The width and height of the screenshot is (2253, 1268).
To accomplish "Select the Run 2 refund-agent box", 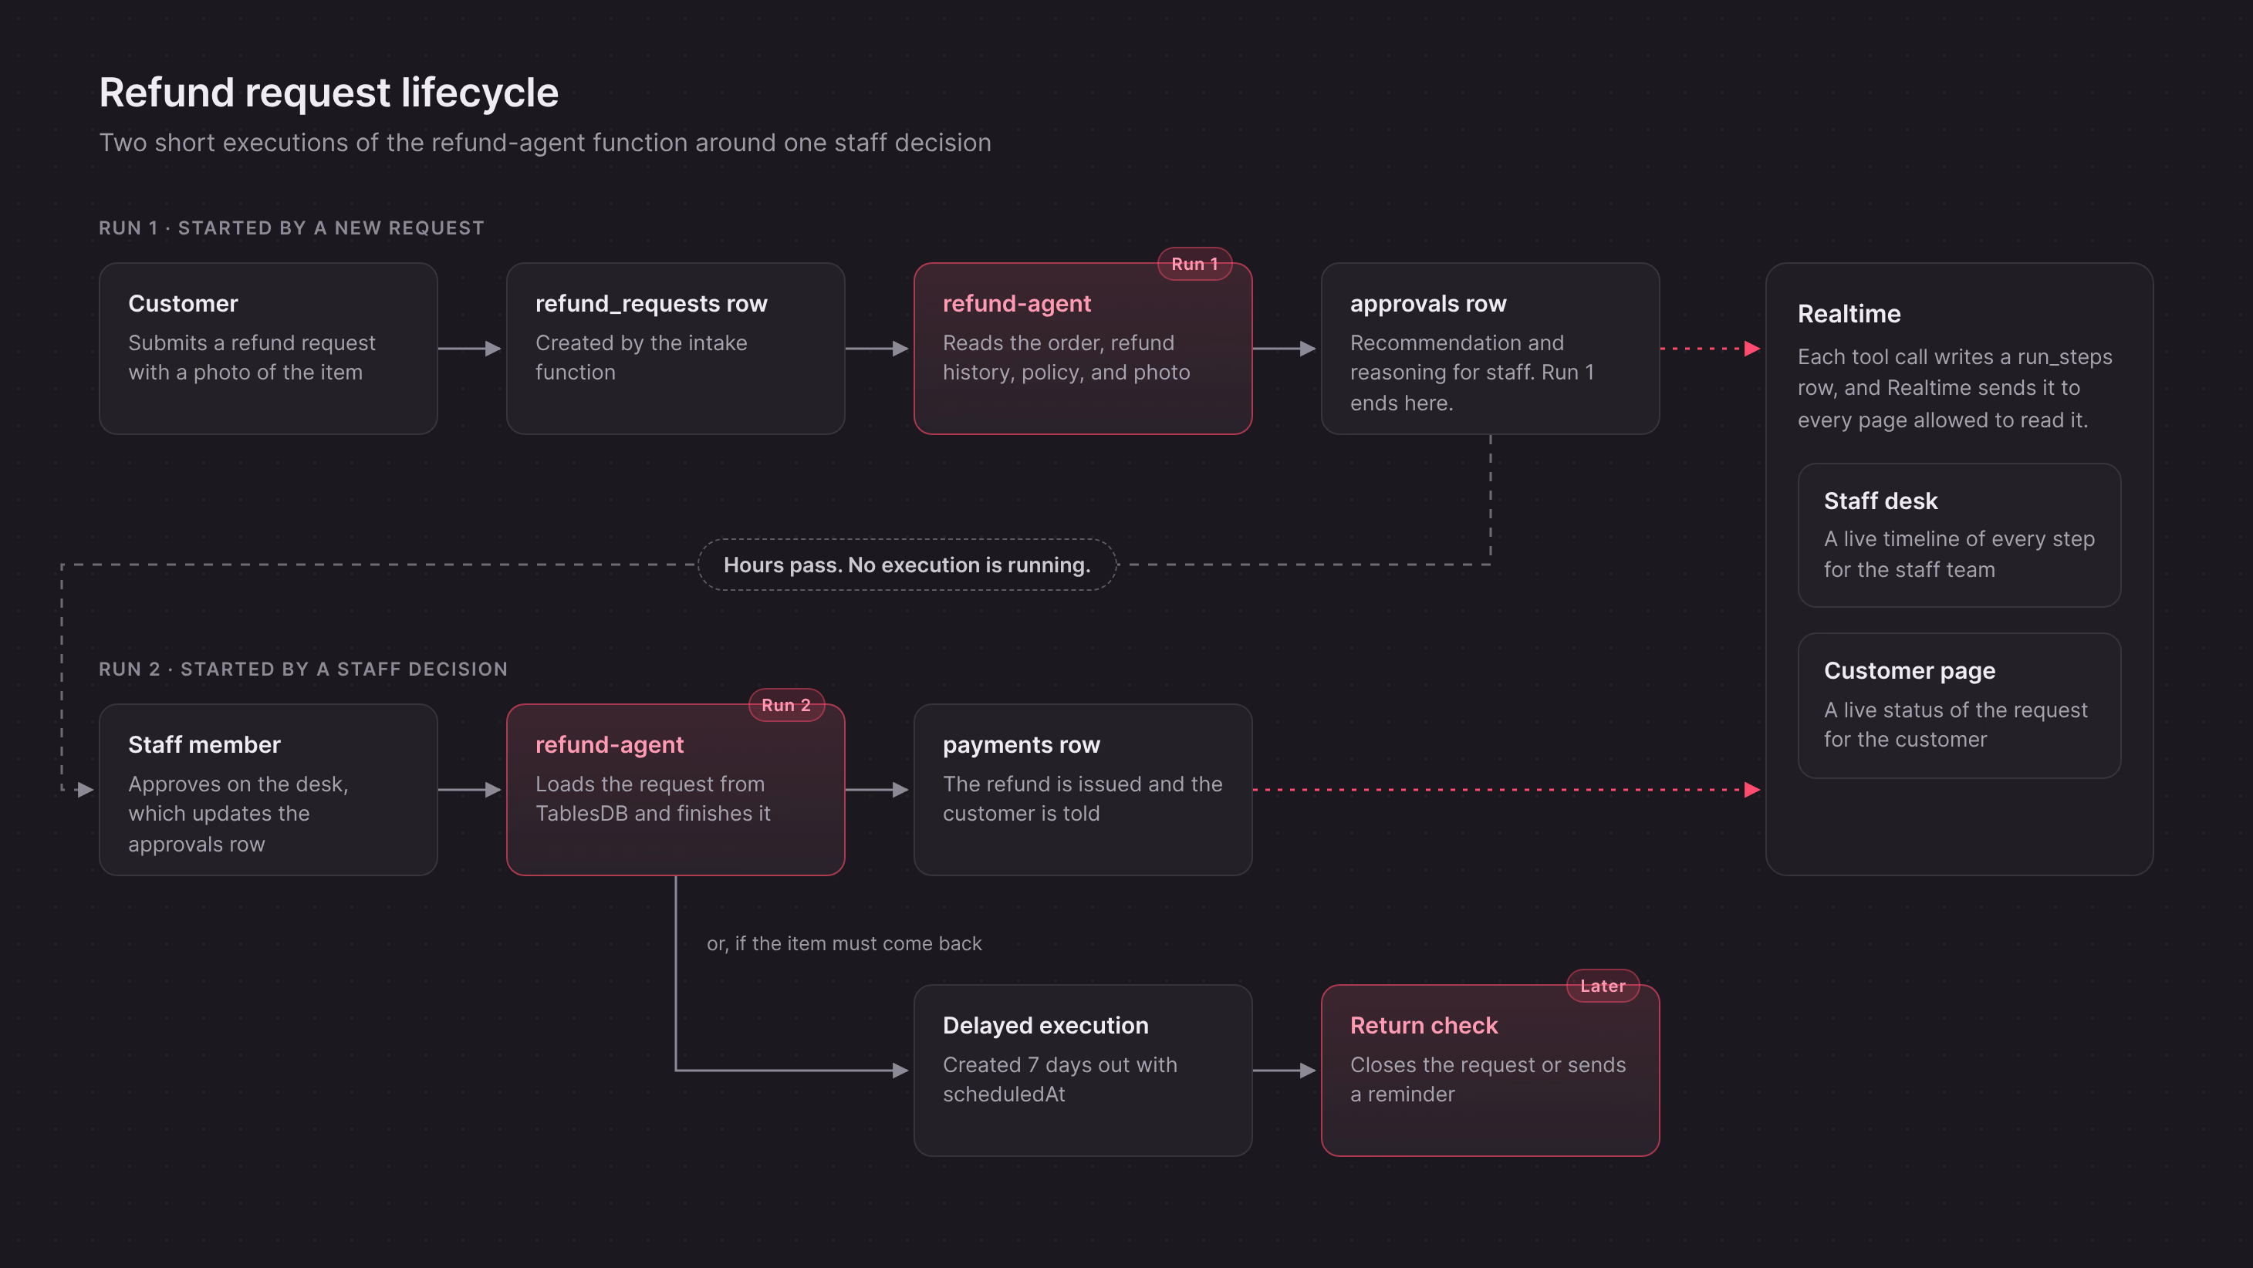I will click(x=675, y=790).
